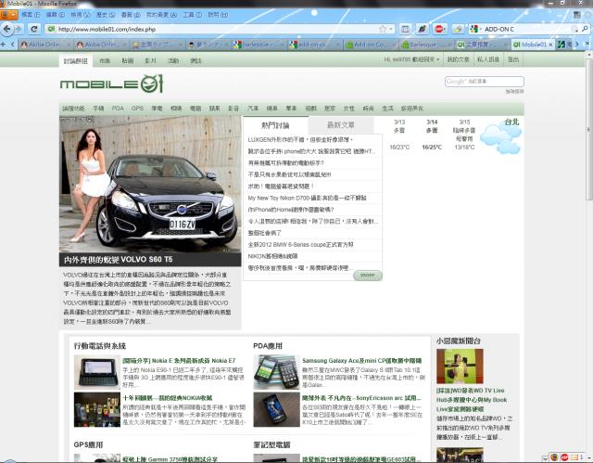
Task: Open the SonyEricsson arc 試用 article link
Action: pyautogui.click(x=361, y=398)
